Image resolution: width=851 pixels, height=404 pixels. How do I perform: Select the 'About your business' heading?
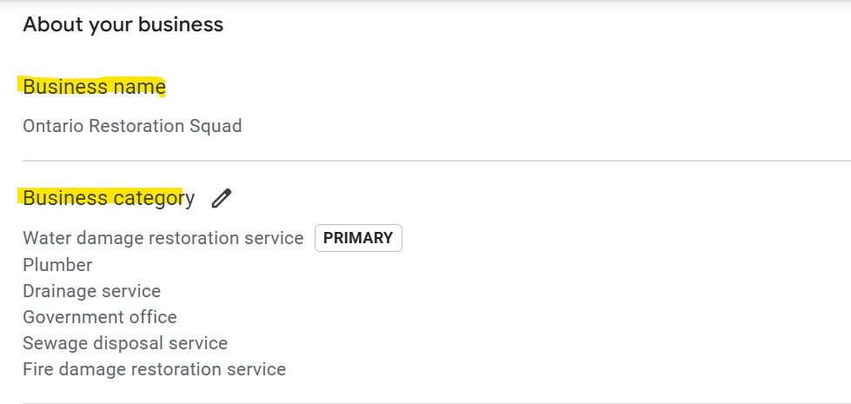click(123, 24)
